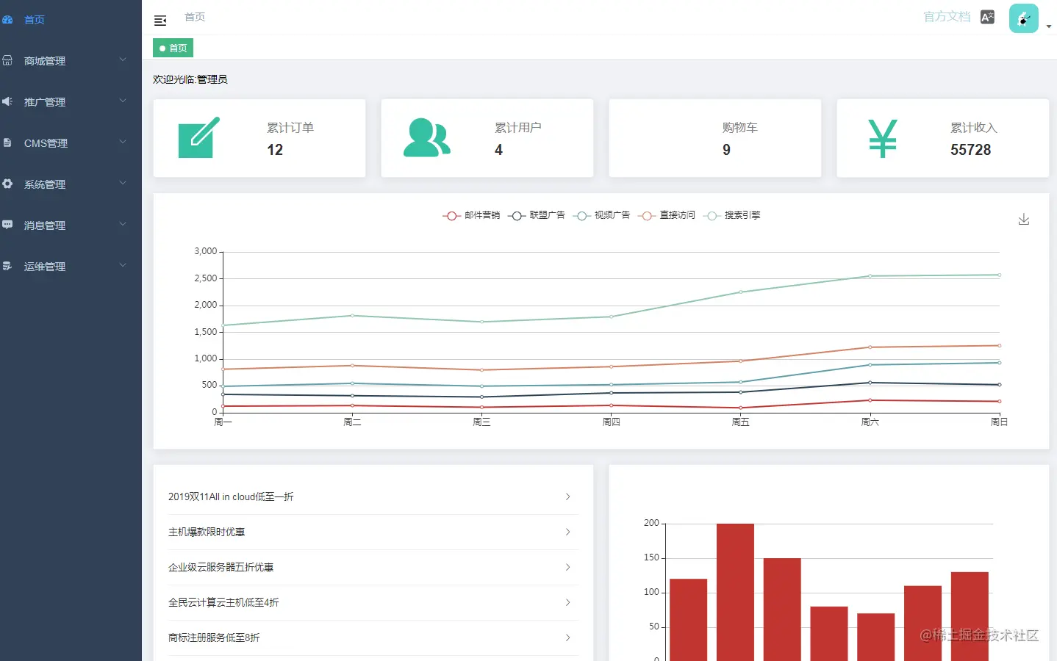This screenshot has width=1057, height=661.
Task: Toggle the 直接访问 series in the legend
Action: [667, 215]
